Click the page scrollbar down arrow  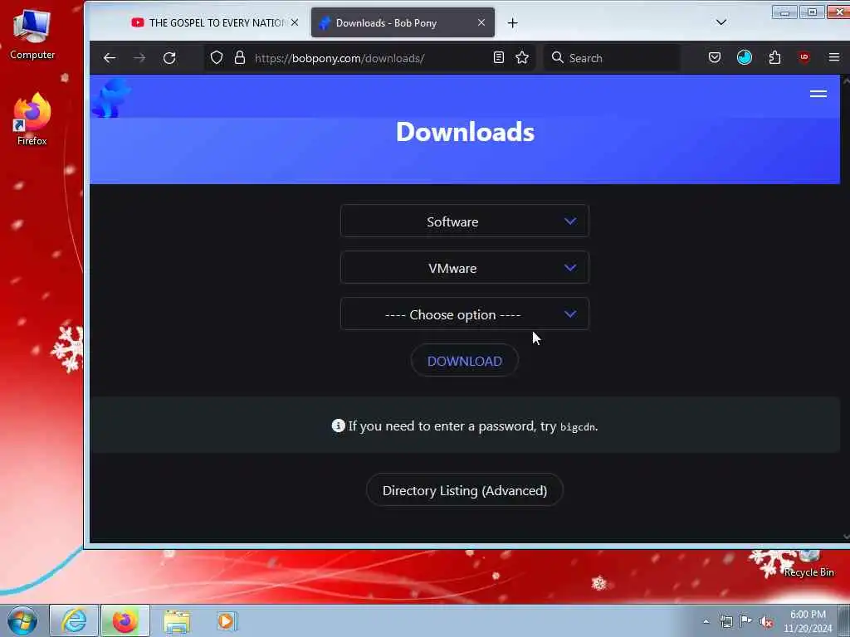845,537
